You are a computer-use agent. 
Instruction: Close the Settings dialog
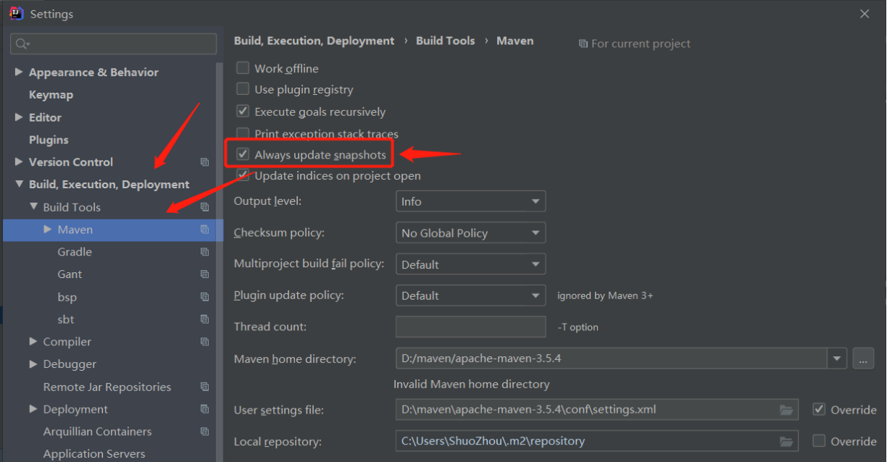865,14
